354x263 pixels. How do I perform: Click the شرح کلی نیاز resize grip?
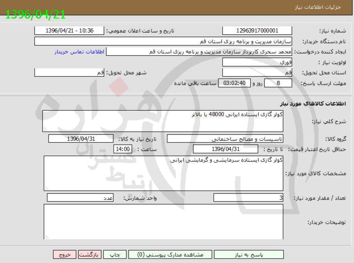46,129
